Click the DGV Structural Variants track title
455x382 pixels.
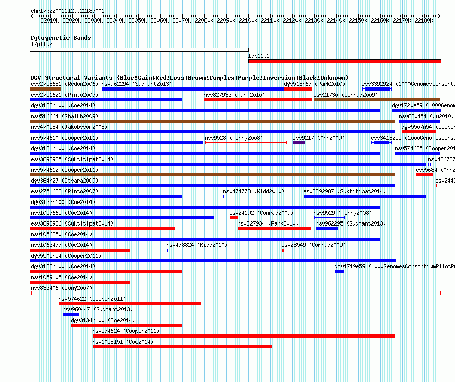pos(190,78)
